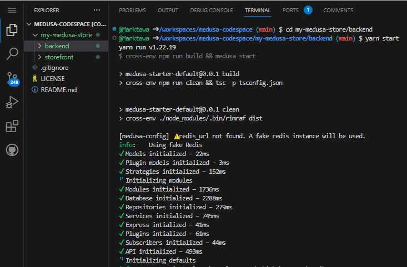
Task: Click 'API initialized – 493ms' line
Action: [x=160, y=251]
